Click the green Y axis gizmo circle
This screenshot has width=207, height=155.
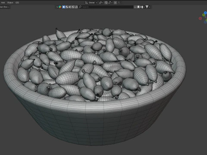click(204, 15)
